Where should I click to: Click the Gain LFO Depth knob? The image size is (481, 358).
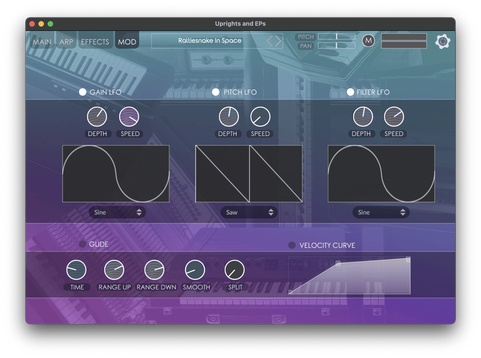click(97, 117)
